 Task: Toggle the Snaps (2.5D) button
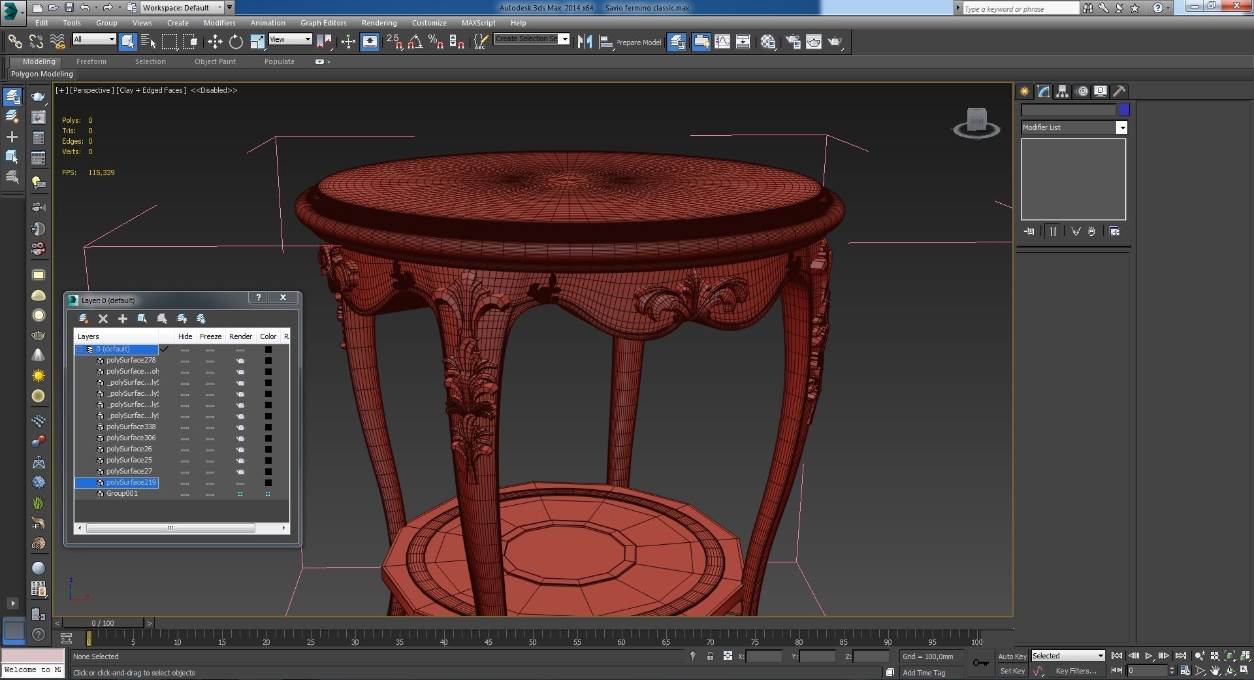(x=394, y=42)
